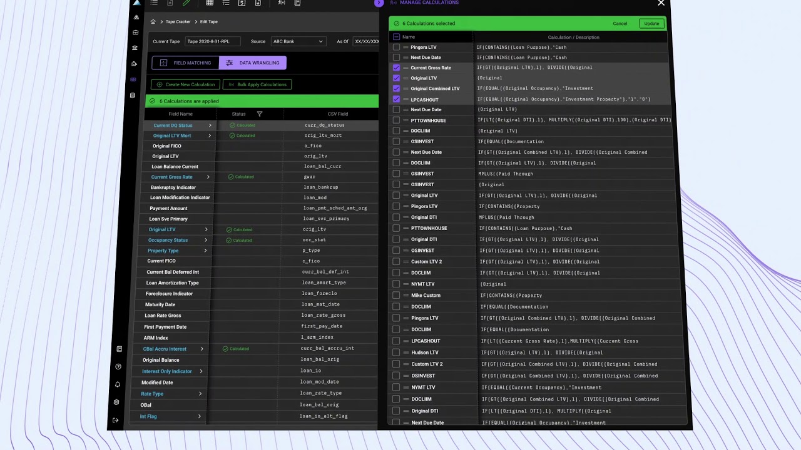Open the Source ABC Bank dropdown
Viewport: 801px width, 450px height.
point(298,41)
